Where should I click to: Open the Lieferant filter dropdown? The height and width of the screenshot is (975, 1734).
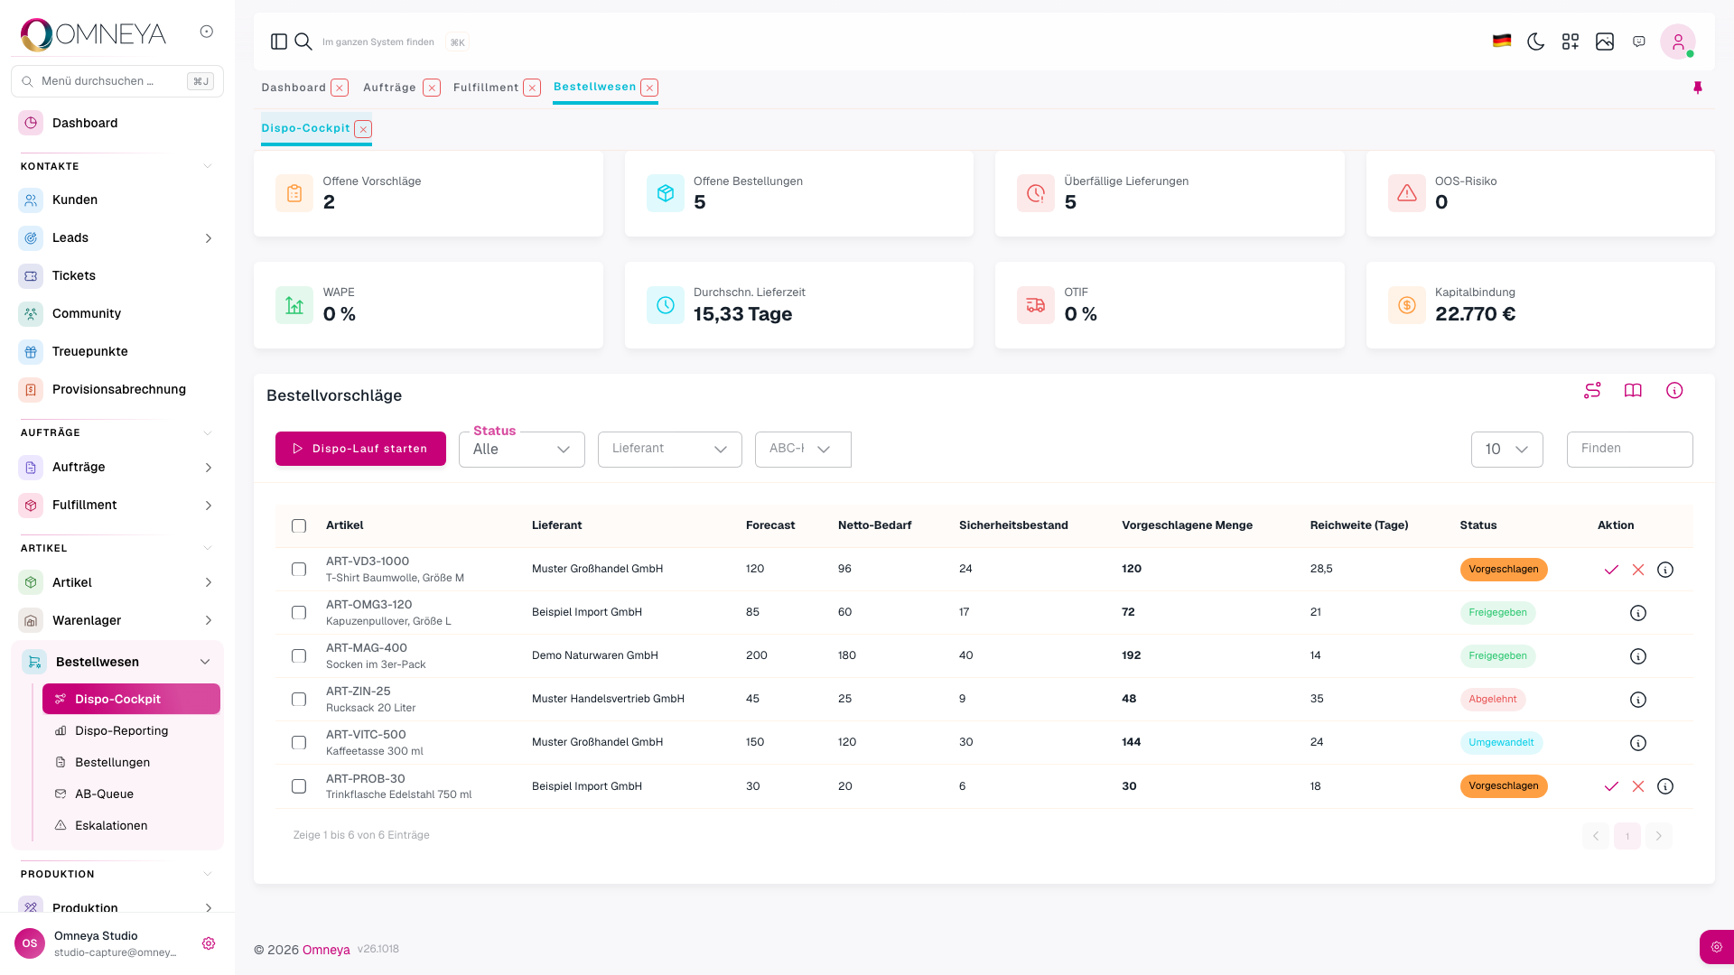670,450
